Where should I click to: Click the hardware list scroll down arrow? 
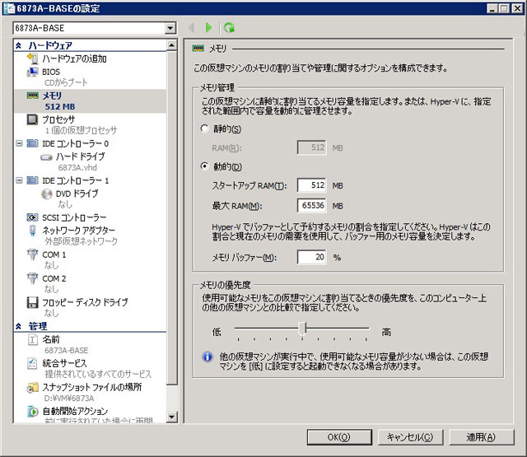pos(172,417)
